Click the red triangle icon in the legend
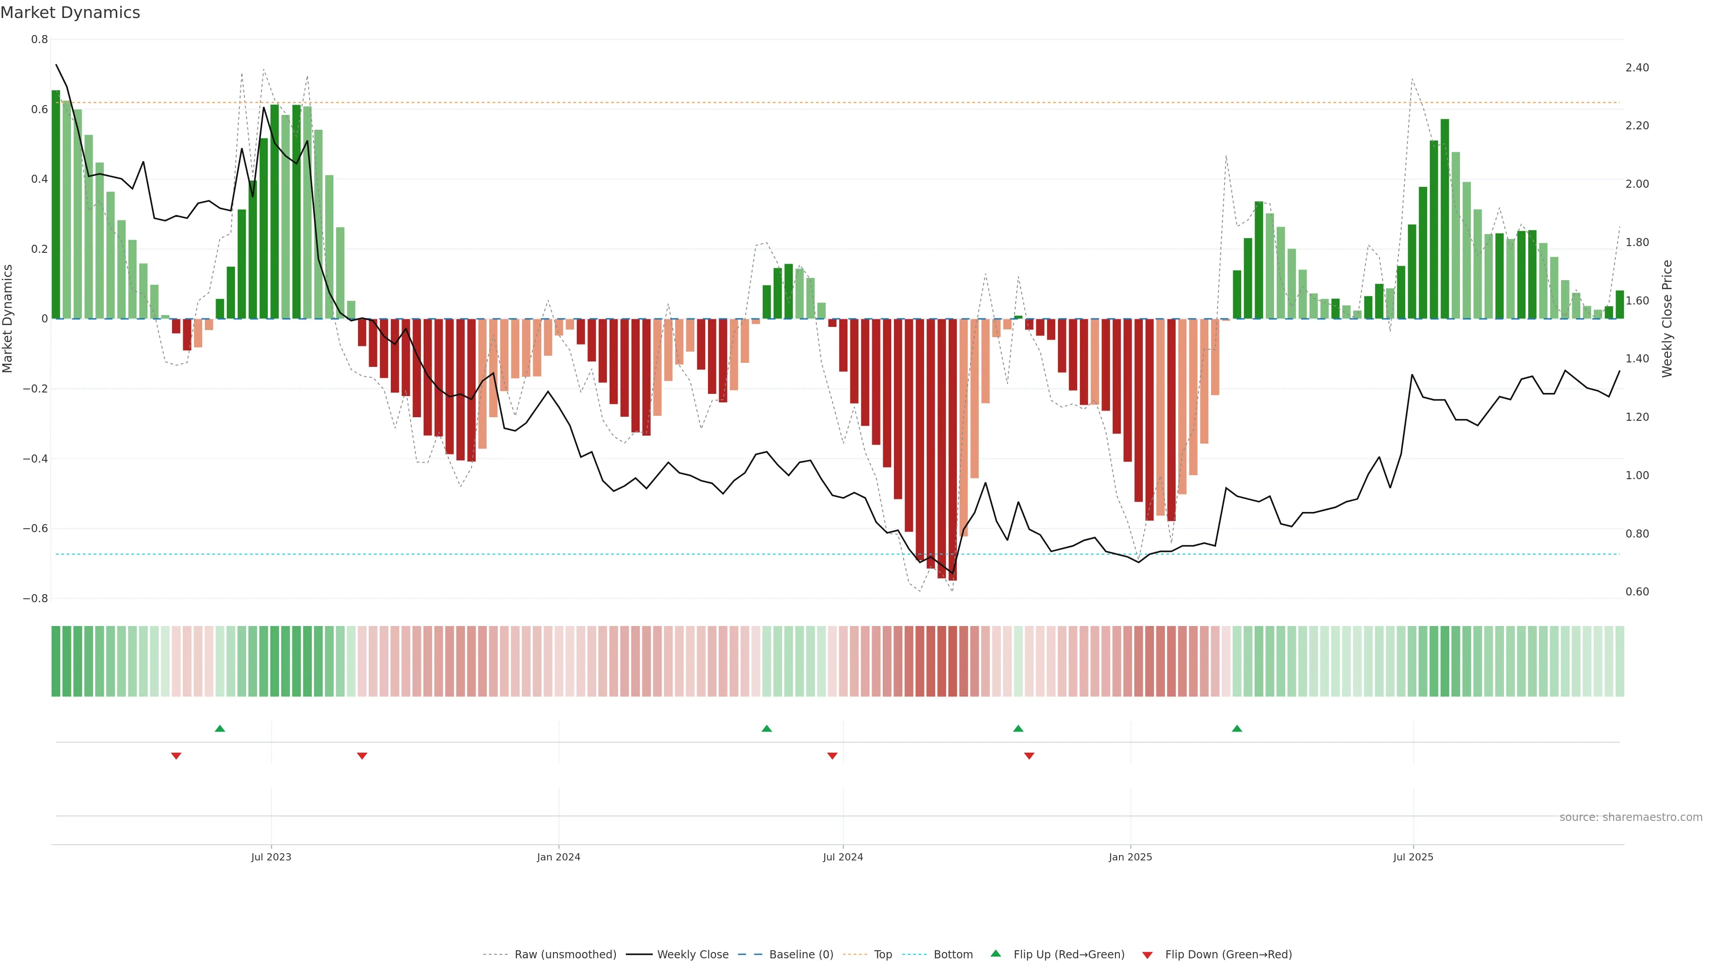The height and width of the screenshot is (970, 1725). pos(1147,955)
